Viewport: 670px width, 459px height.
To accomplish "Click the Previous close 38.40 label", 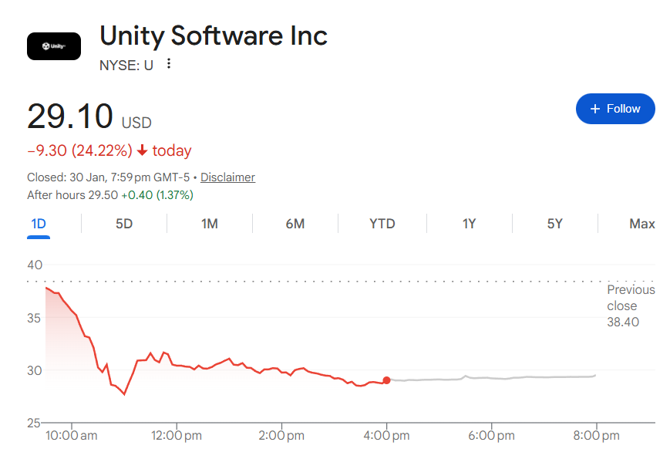I will point(631,306).
